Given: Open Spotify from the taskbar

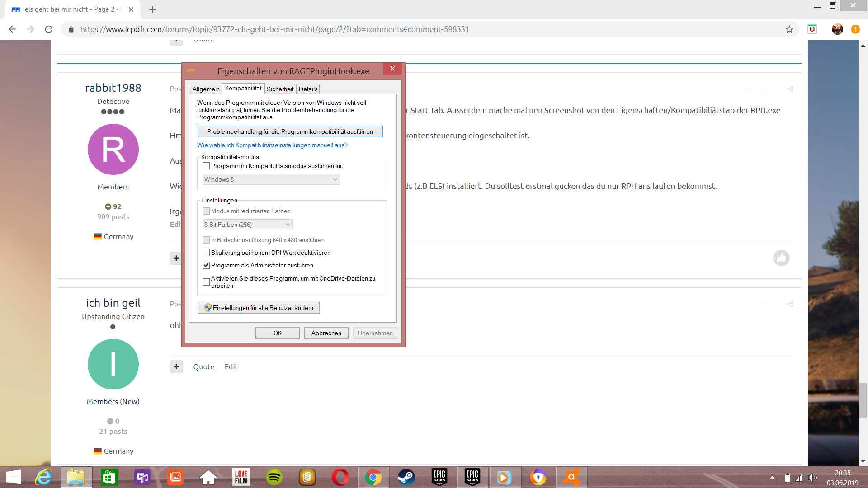Looking at the screenshot, I should point(274,477).
